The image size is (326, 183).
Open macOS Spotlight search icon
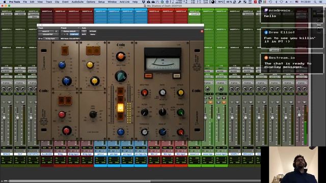pyautogui.click(x=315, y=2)
